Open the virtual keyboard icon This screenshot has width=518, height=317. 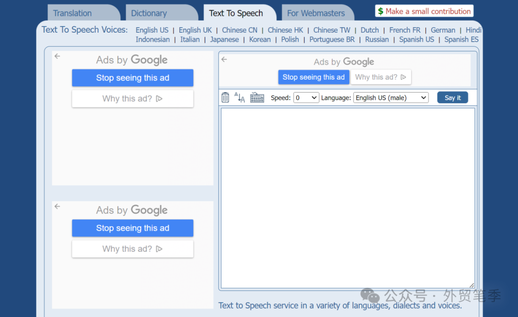pos(257,97)
